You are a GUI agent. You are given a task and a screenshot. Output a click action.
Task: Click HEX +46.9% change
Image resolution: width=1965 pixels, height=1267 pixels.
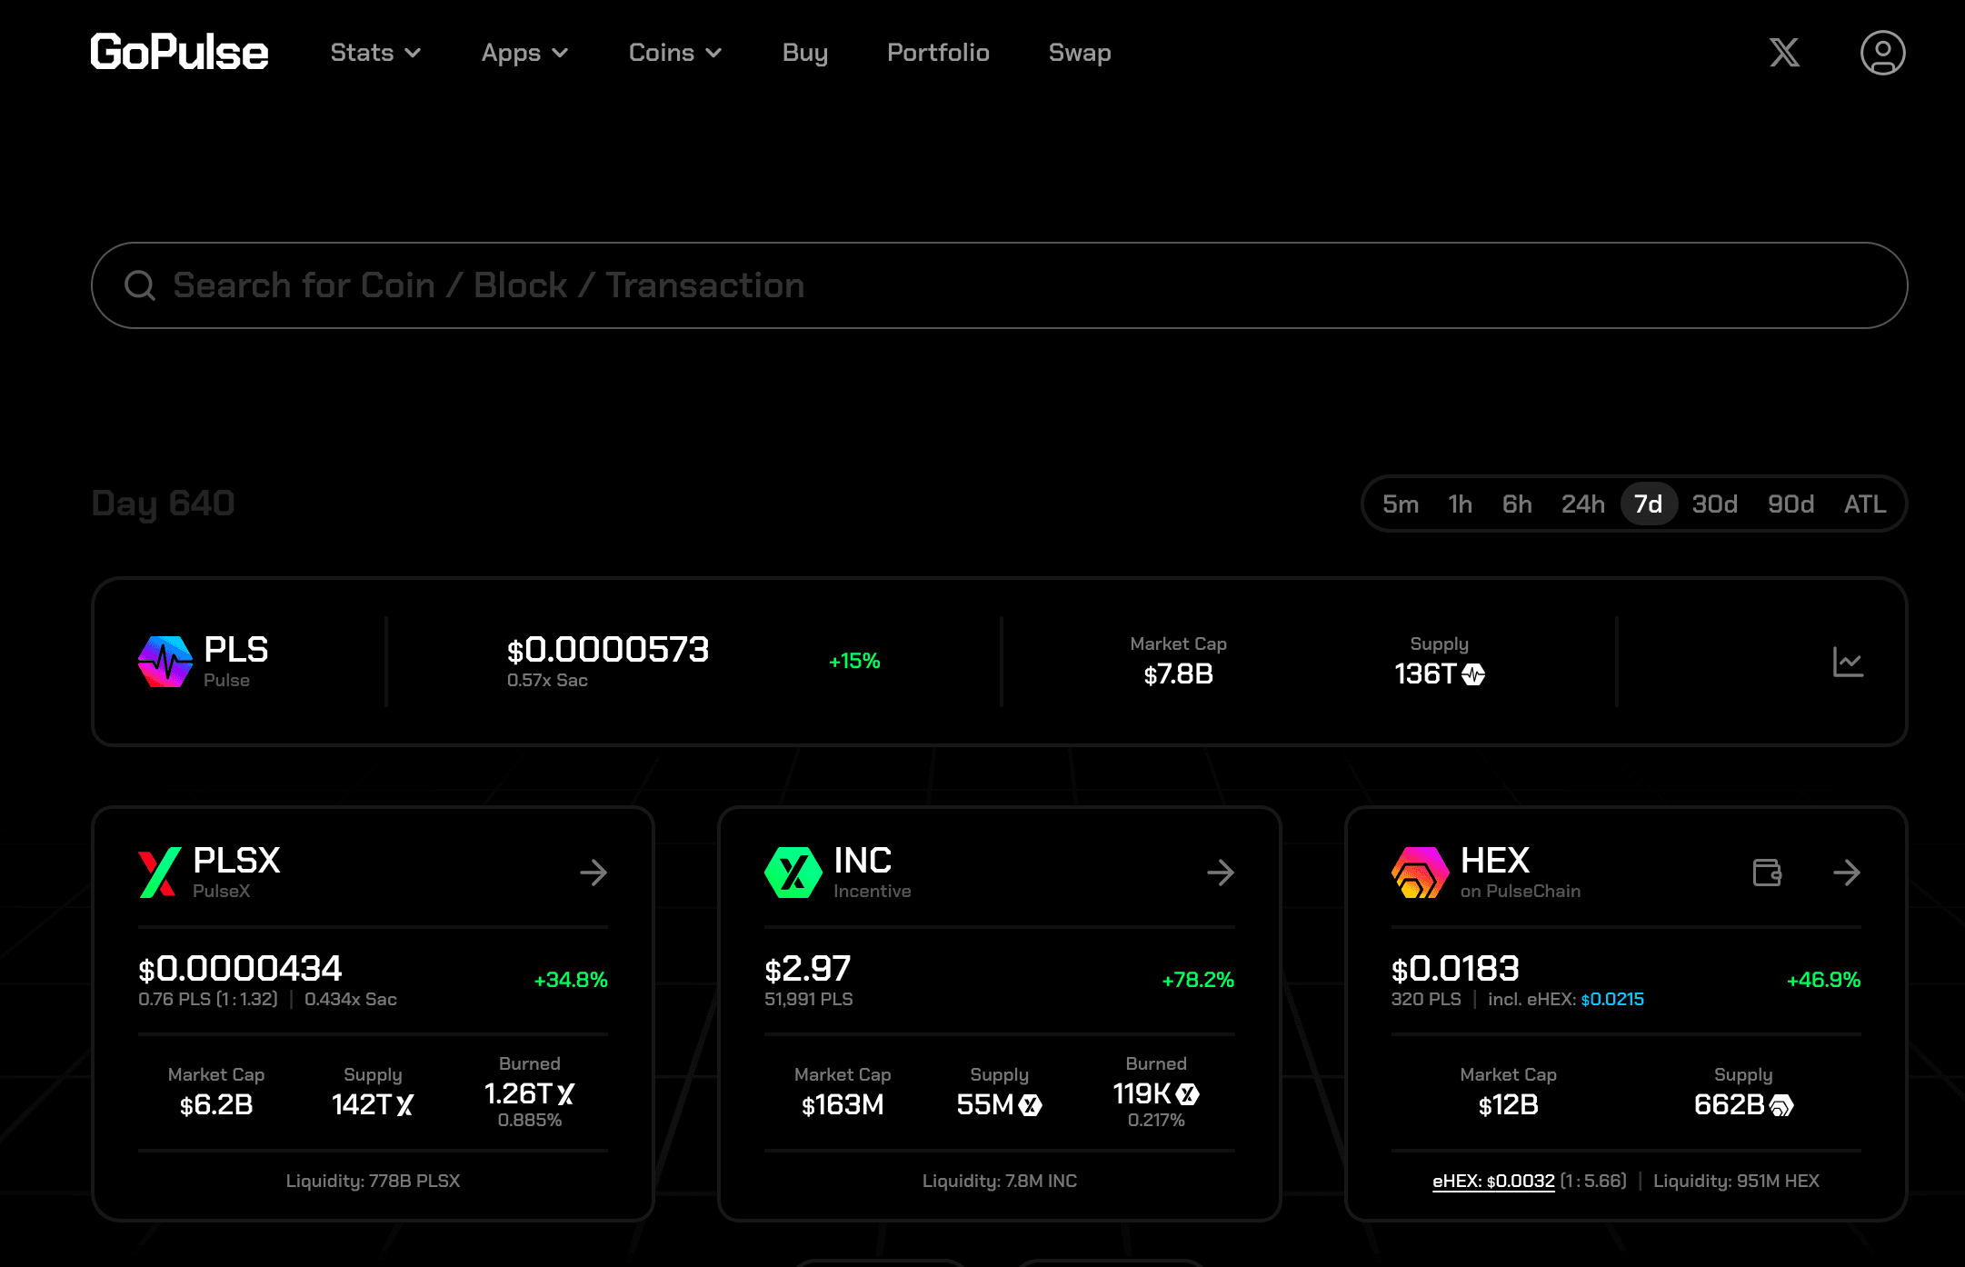pos(1824,980)
